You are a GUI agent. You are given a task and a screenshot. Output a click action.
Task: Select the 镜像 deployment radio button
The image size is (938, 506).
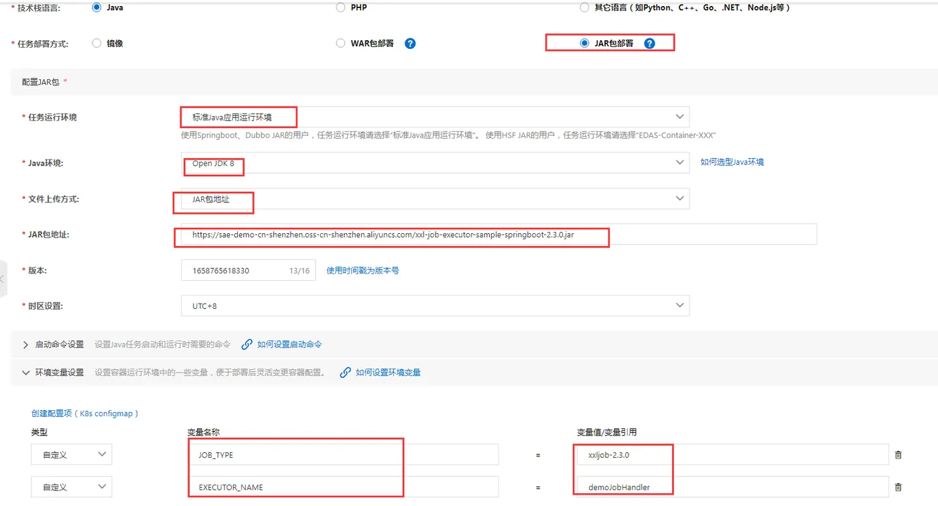point(96,43)
